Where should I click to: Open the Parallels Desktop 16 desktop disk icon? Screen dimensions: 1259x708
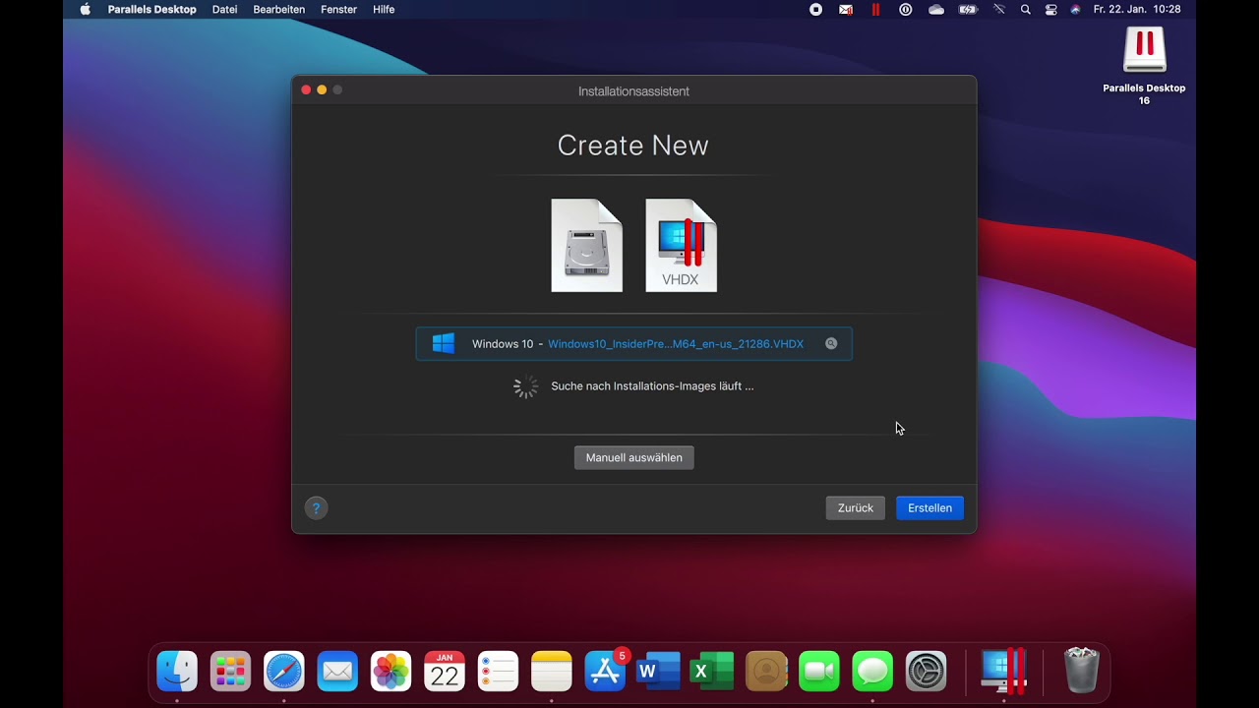1144,50
